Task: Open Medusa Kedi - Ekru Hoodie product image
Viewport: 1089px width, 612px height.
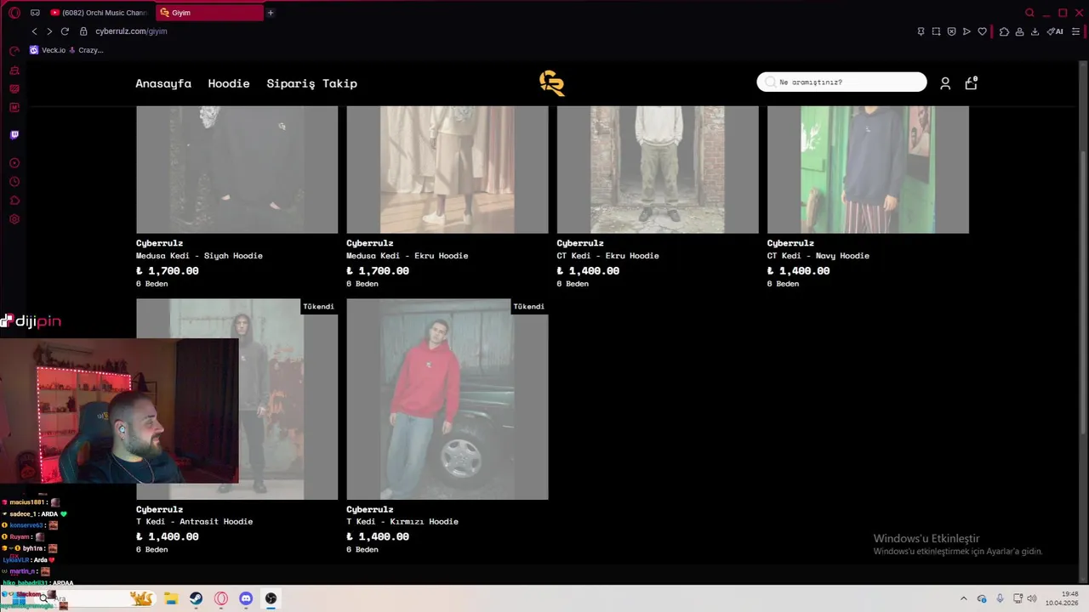Action: [447, 169]
